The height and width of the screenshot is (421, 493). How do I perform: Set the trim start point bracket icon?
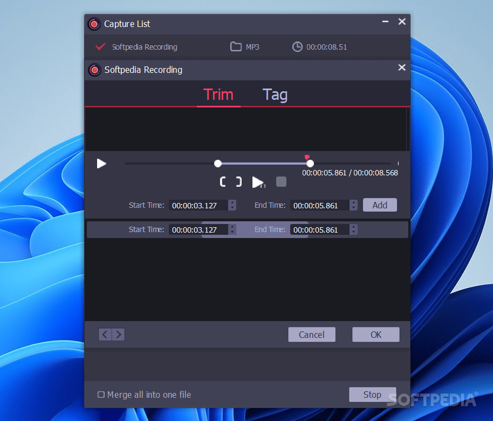coord(223,182)
